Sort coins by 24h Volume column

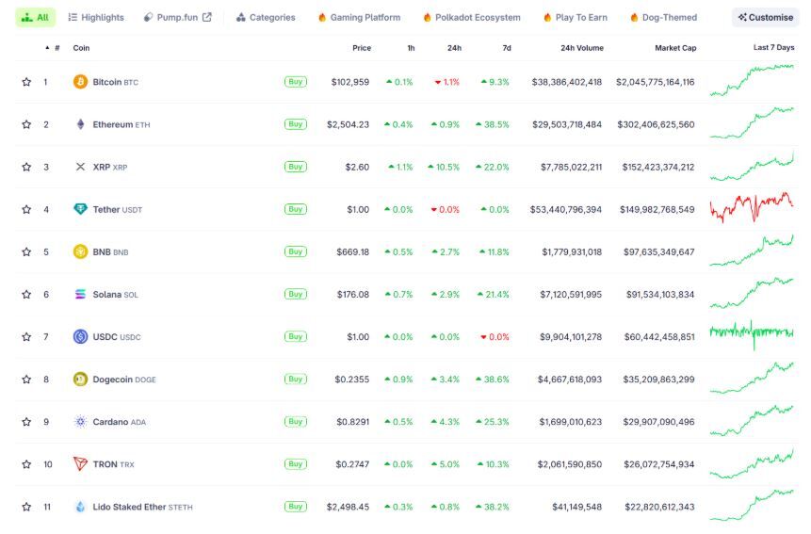tap(581, 47)
